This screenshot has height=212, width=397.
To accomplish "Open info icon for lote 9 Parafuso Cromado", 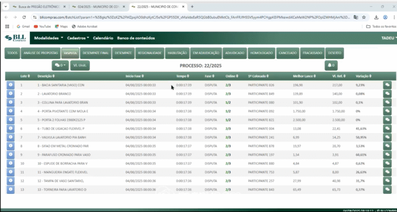I will tap(11, 155).
